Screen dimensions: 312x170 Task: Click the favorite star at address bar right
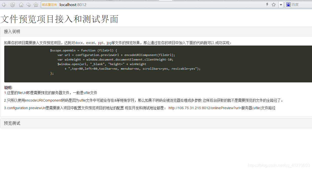coord(274,5)
